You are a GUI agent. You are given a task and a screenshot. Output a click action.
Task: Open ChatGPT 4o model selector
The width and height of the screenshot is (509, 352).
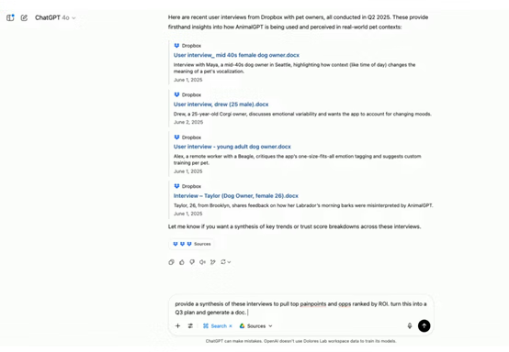pyautogui.click(x=55, y=17)
